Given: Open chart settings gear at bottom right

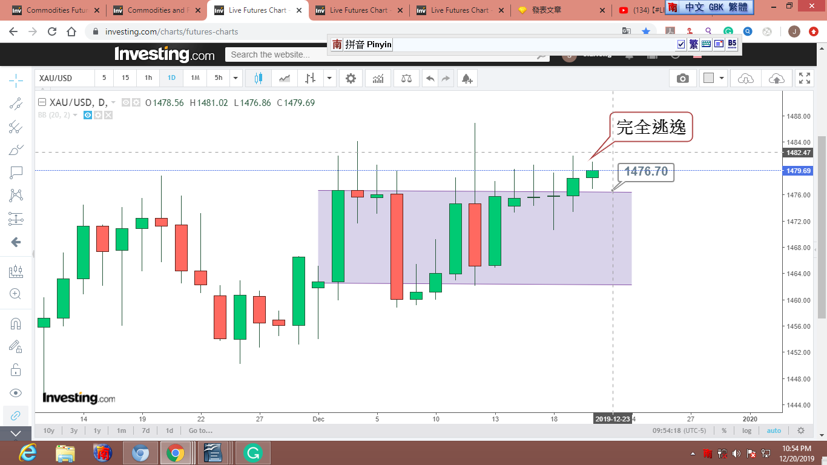Looking at the screenshot, I should point(801,430).
